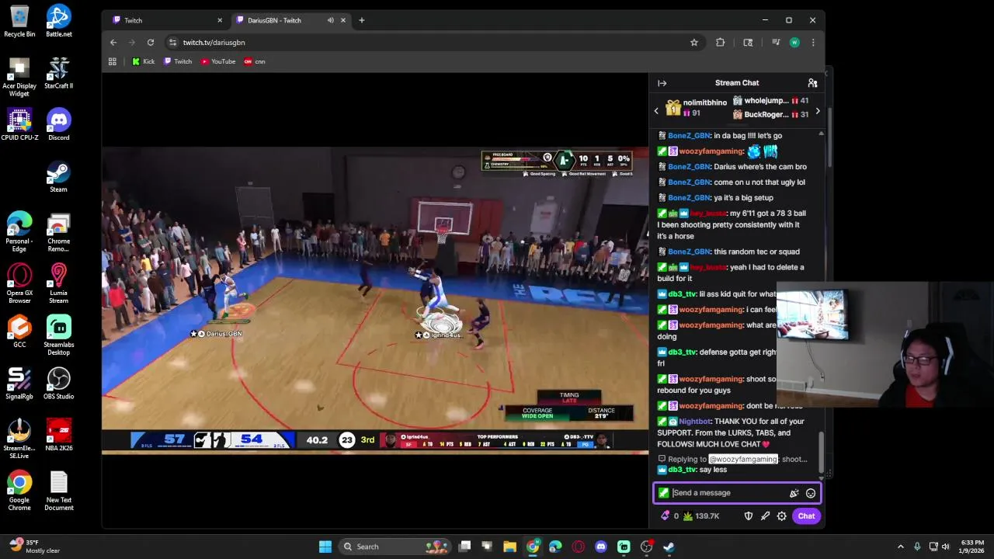994x559 pixels.
Task: Click Nightbot username in chat
Action: pos(694,422)
